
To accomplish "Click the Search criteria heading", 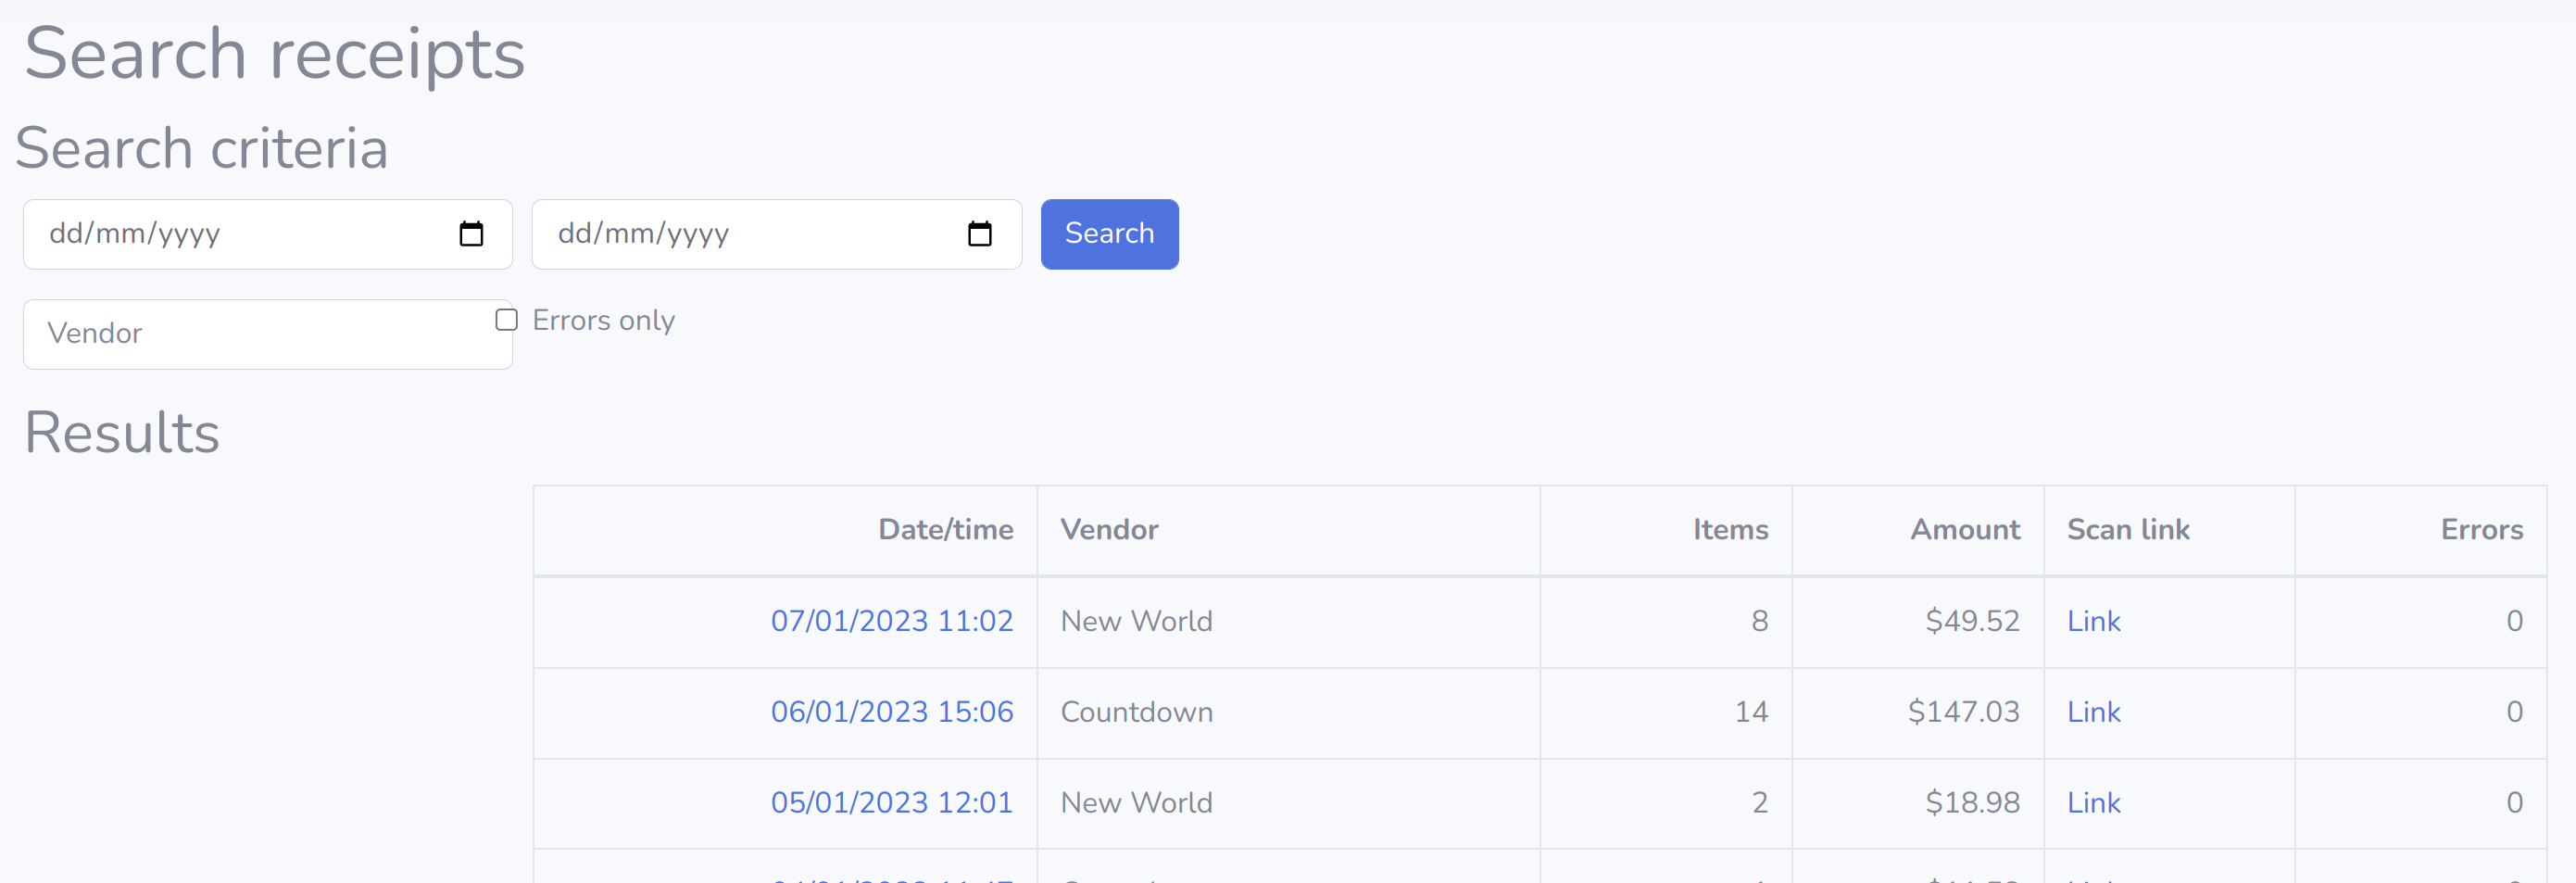I will (202, 149).
